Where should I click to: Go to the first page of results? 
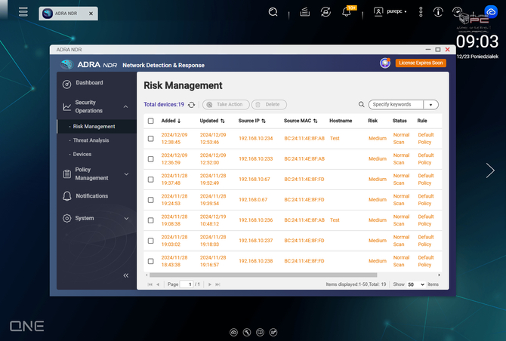click(x=150, y=284)
